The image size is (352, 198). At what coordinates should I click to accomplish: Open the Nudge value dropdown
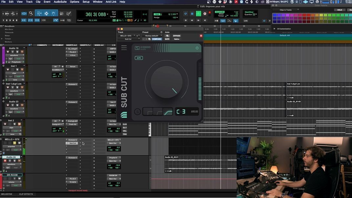(x=177, y=17)
